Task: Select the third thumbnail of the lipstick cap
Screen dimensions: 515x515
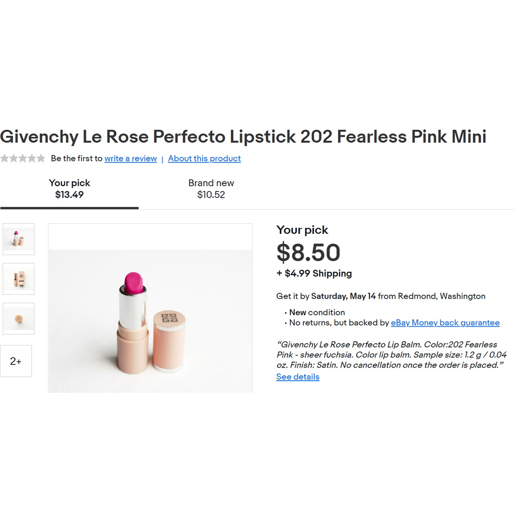Action: (19, 318)
